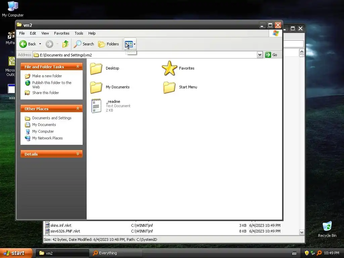Screen dimensions: 344x258
Task: Open the Favorites menu
Action: (62, 33)
